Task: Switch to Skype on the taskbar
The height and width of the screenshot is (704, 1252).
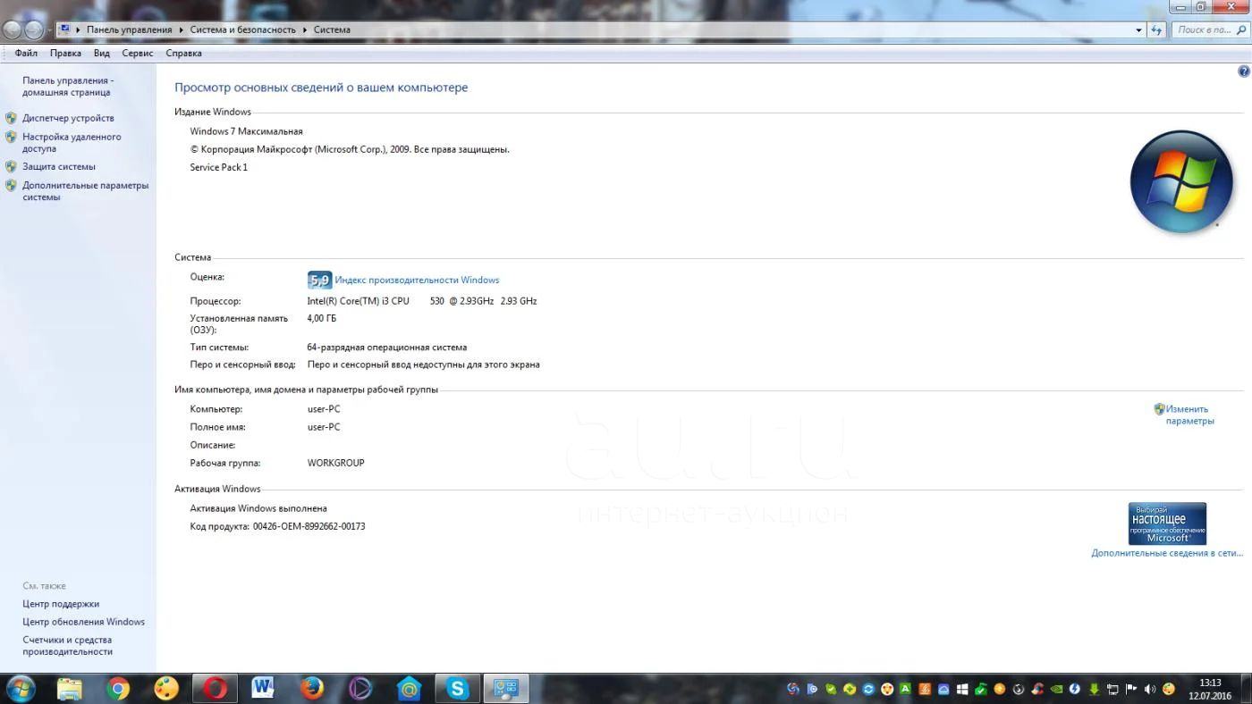Action: (457, 689)
